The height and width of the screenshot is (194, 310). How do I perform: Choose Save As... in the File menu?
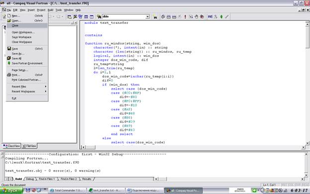(x=27, y=54)
